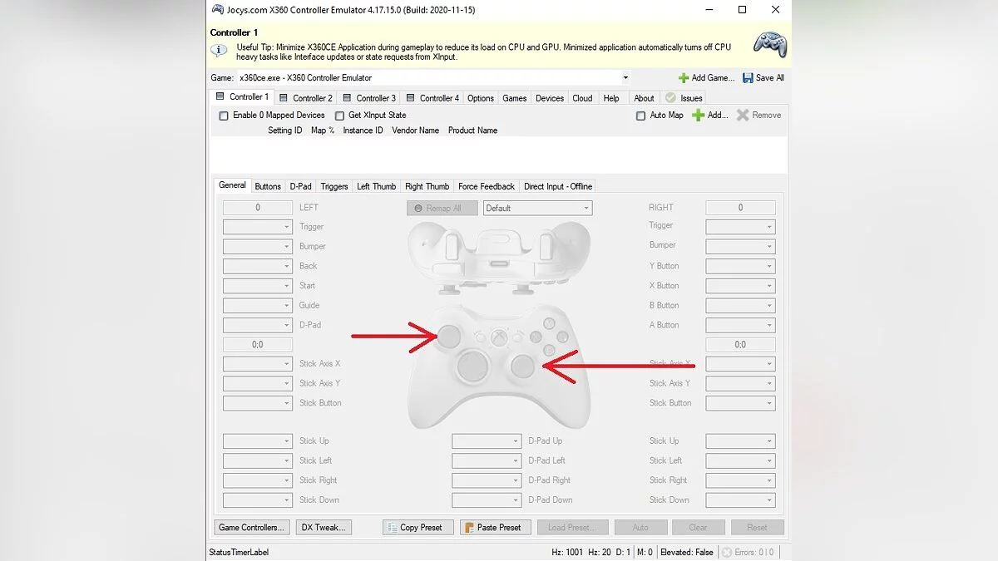Select the Buttons sub-tab

click(268, 187)
